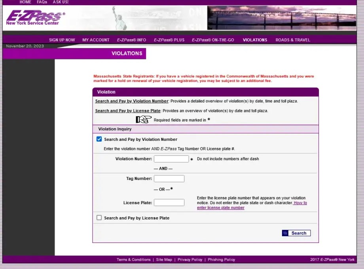Select the VIOLATIONS navigation item

tap(255, 40)
